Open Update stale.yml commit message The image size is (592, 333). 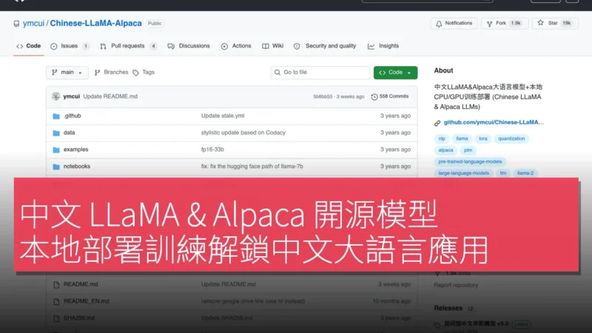pos(223,116)
